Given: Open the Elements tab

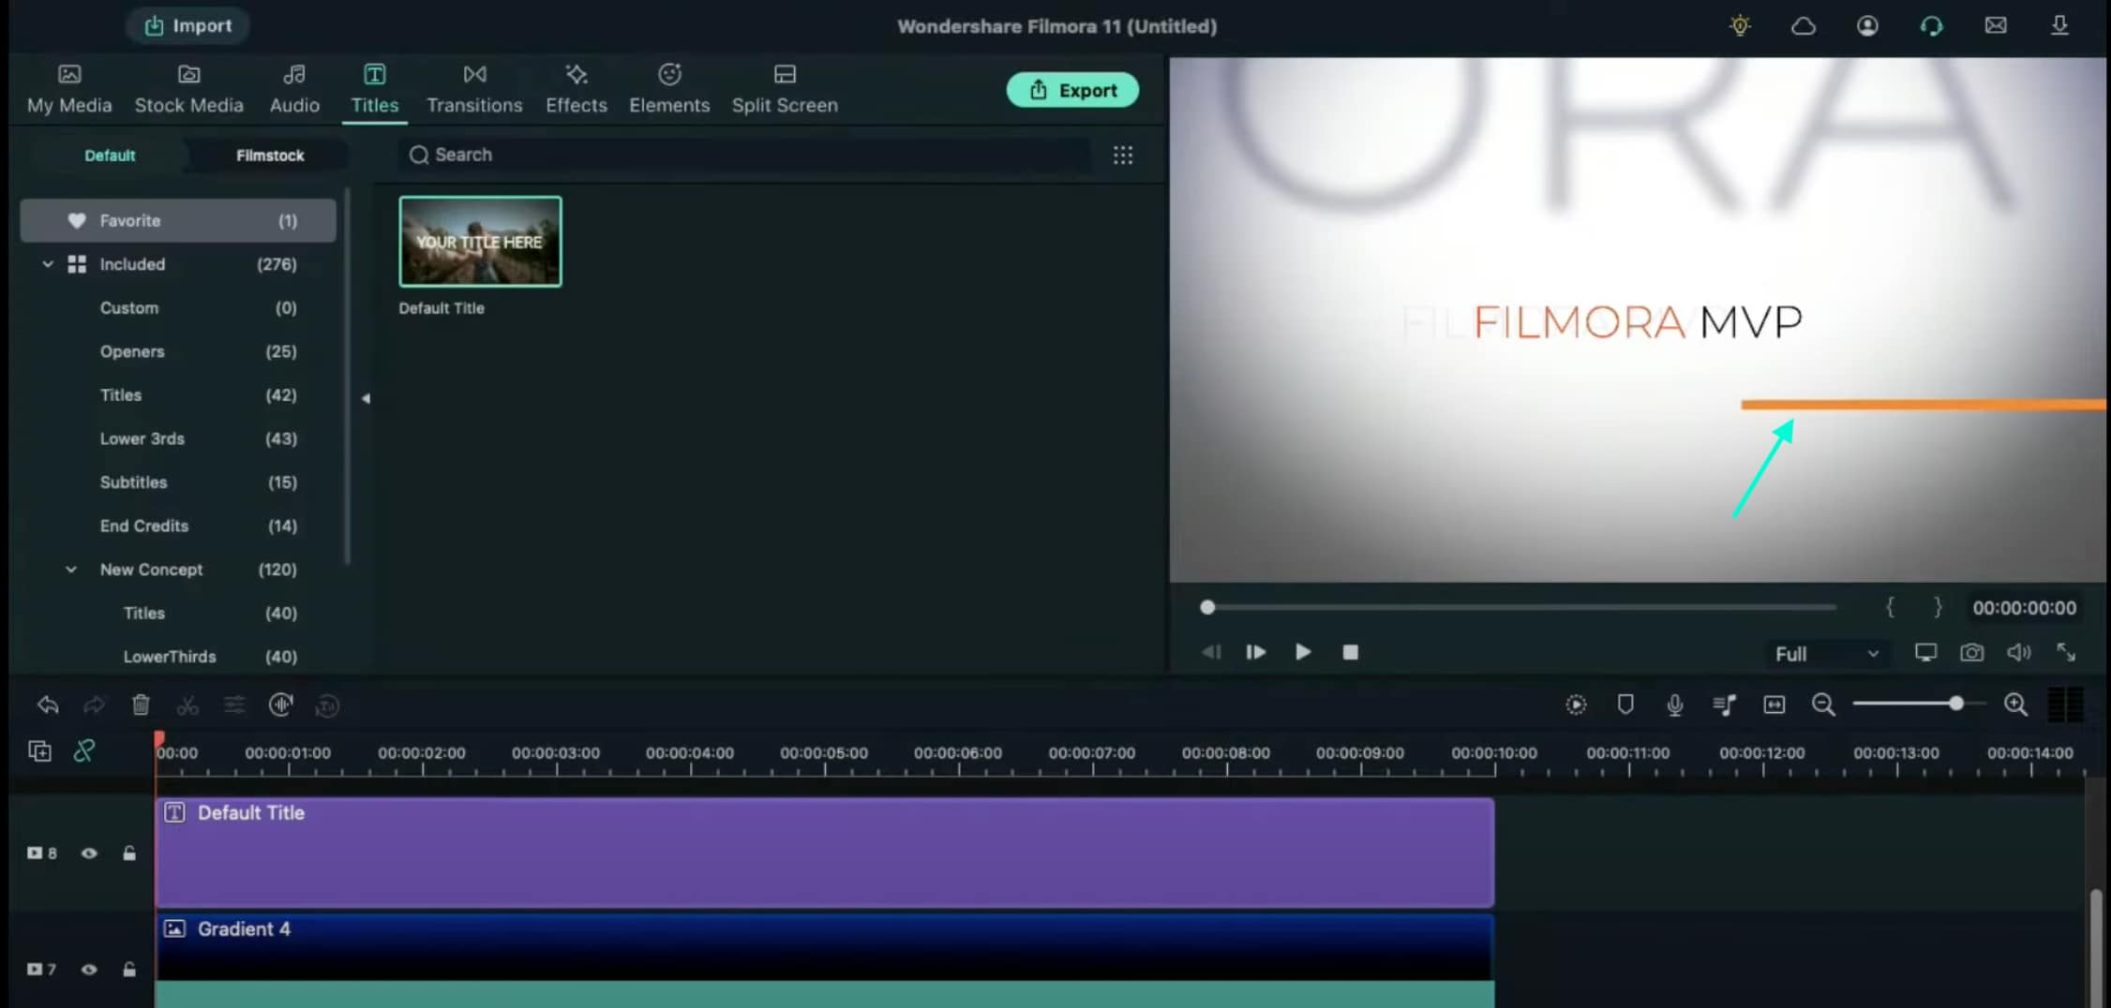Looking at the screenshot, I should point(669,89).
